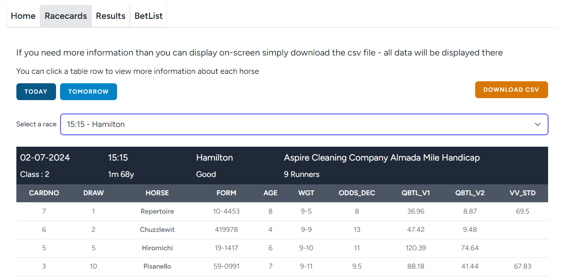Open the BetList tab
Viewport: 561px width, 280px height.
[x=148, y=16]
